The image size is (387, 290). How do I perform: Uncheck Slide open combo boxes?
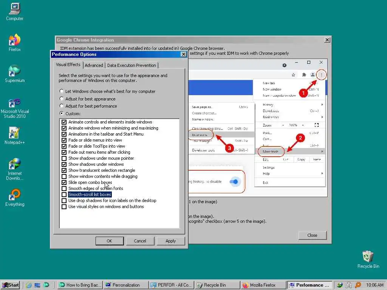pyautogui.click(x=64, y=182)
